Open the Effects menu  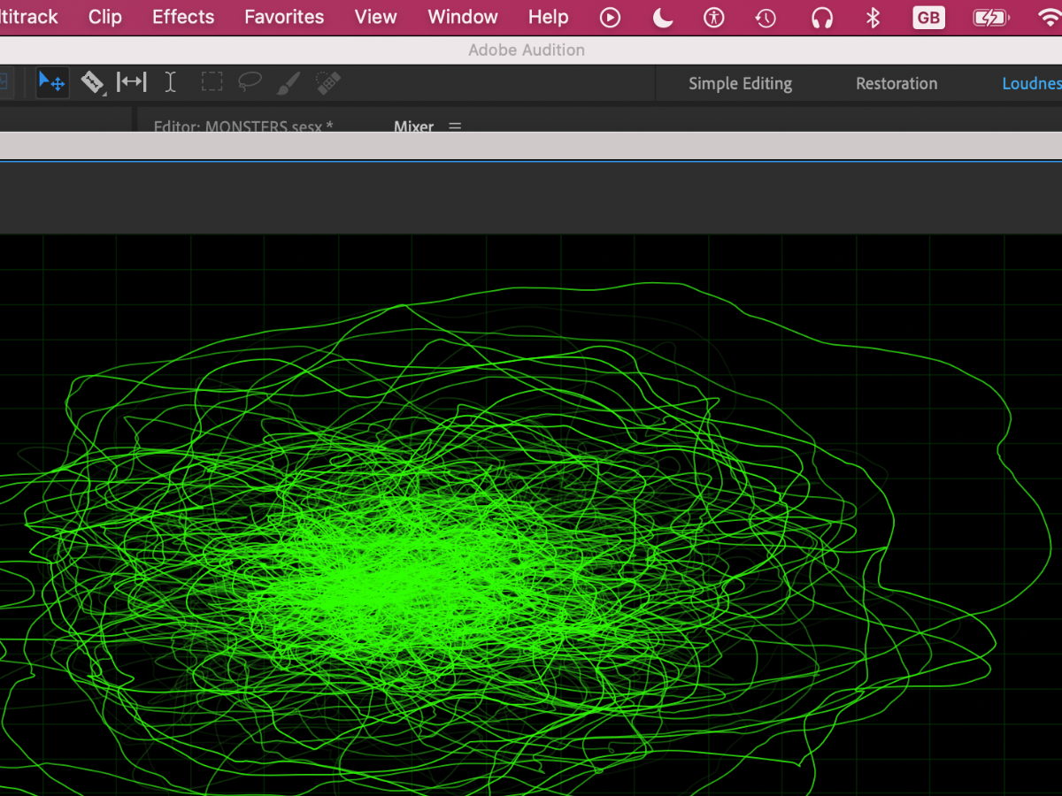pyautogui.click(x=183, y=17)
